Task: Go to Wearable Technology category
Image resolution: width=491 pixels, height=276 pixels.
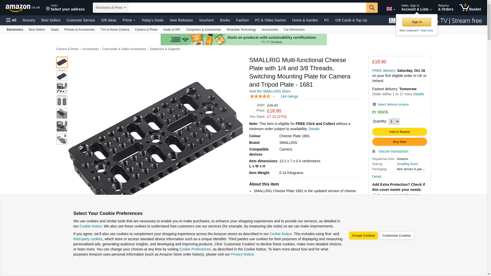Action: (x=241, y=30)
